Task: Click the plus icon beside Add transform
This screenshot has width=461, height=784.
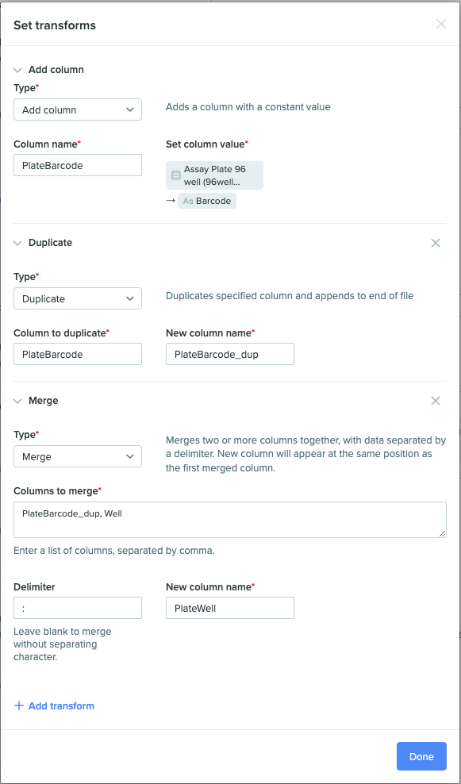Action: [19, 705]
